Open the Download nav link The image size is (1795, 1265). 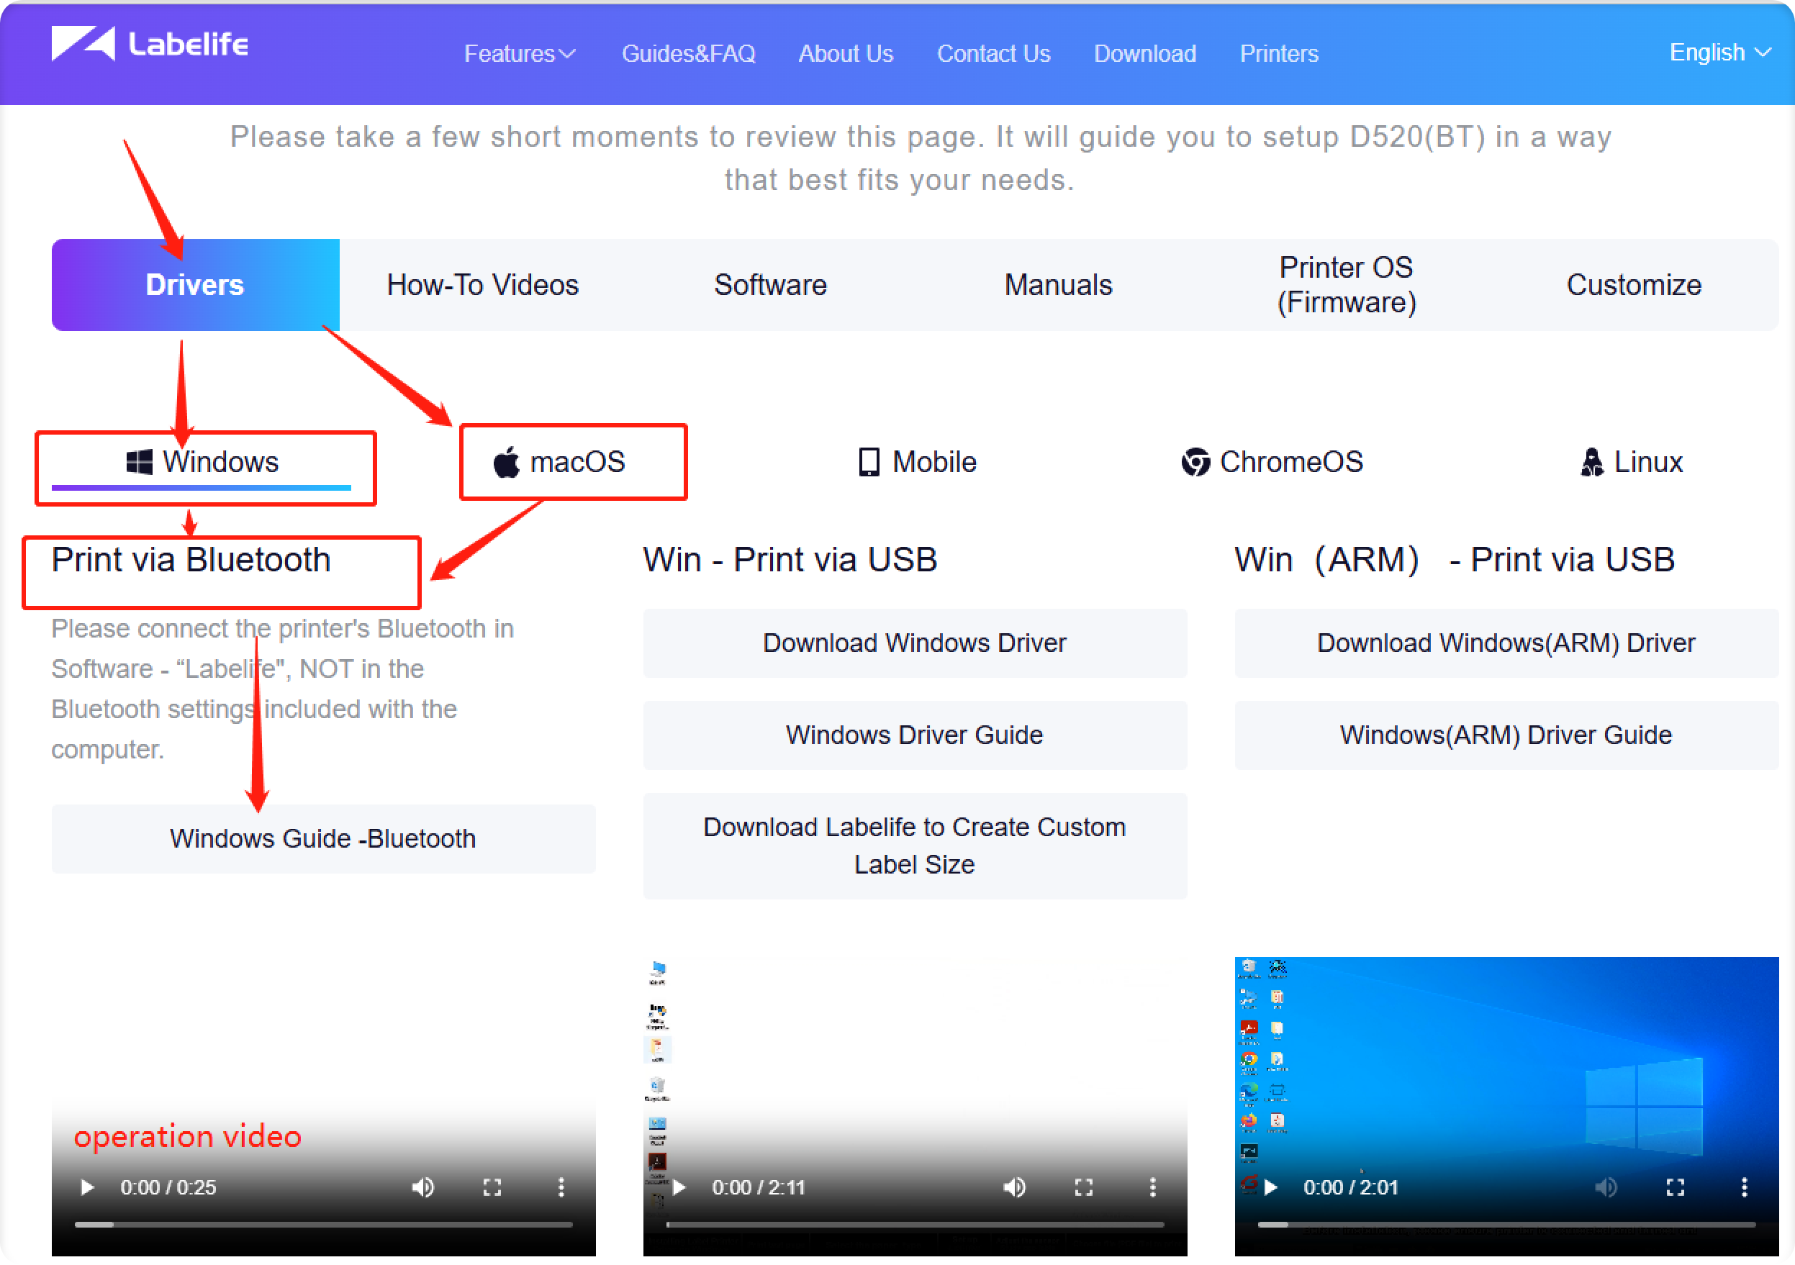[x=1145, y=54]
